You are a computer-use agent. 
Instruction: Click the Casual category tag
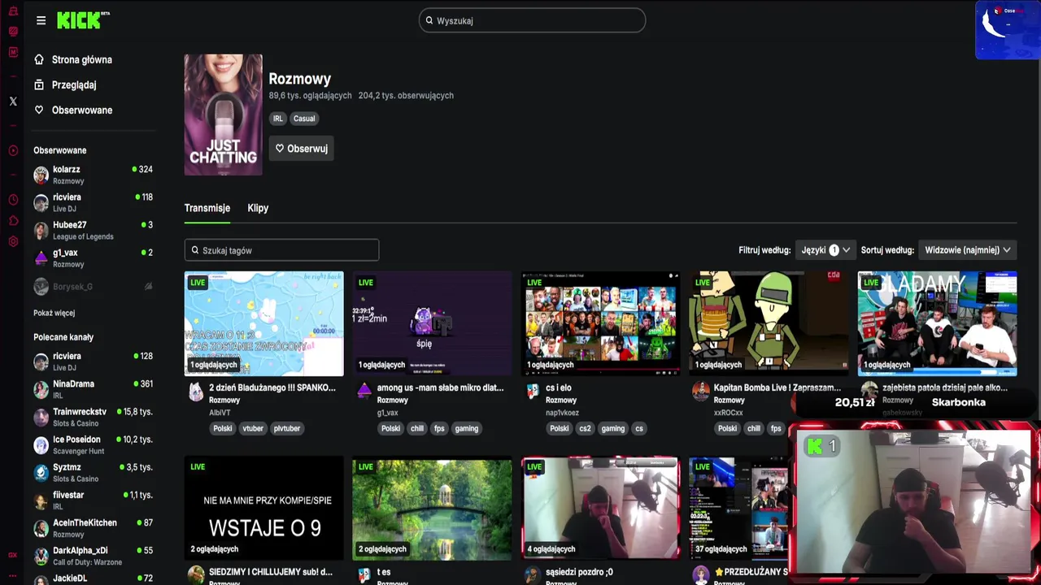click(x=304, y=119)
